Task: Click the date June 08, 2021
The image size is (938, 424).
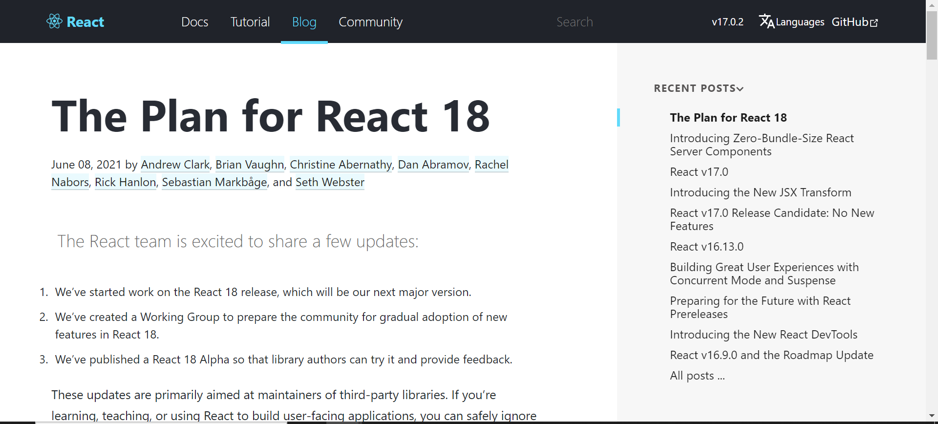Action: pyautogui.click(x=86, y=165)
